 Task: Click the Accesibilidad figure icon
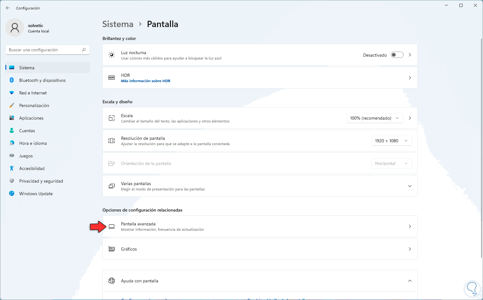[x=12, y=168]
